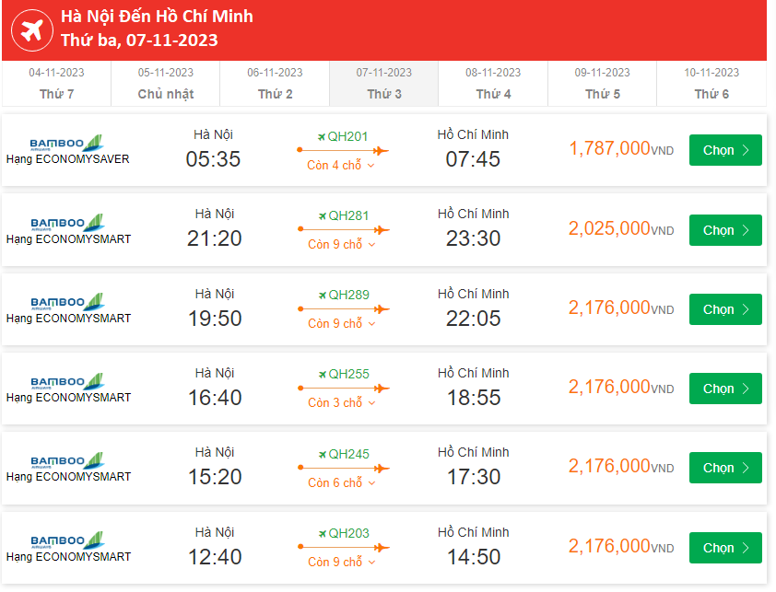Select the 08-11-2023 Thứ 4 date tab
The width and height of the screenshot is (776, 592).
pos(493,84)
